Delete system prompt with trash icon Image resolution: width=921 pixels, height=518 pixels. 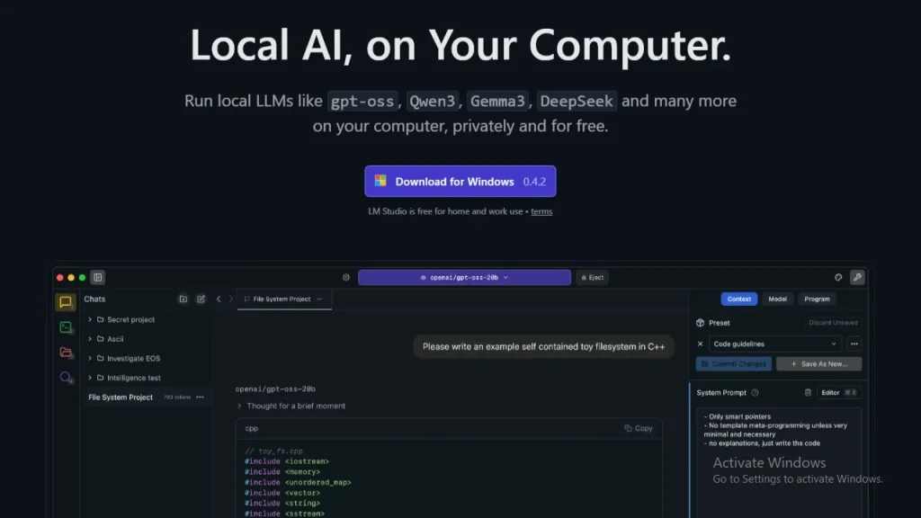click(x=808, y=392)
